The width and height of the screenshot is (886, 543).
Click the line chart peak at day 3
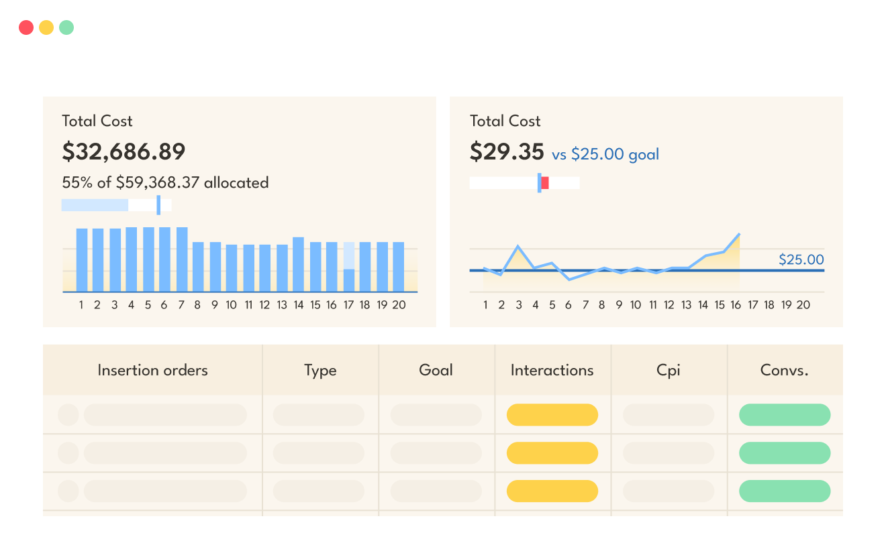(x=518, y=247)
